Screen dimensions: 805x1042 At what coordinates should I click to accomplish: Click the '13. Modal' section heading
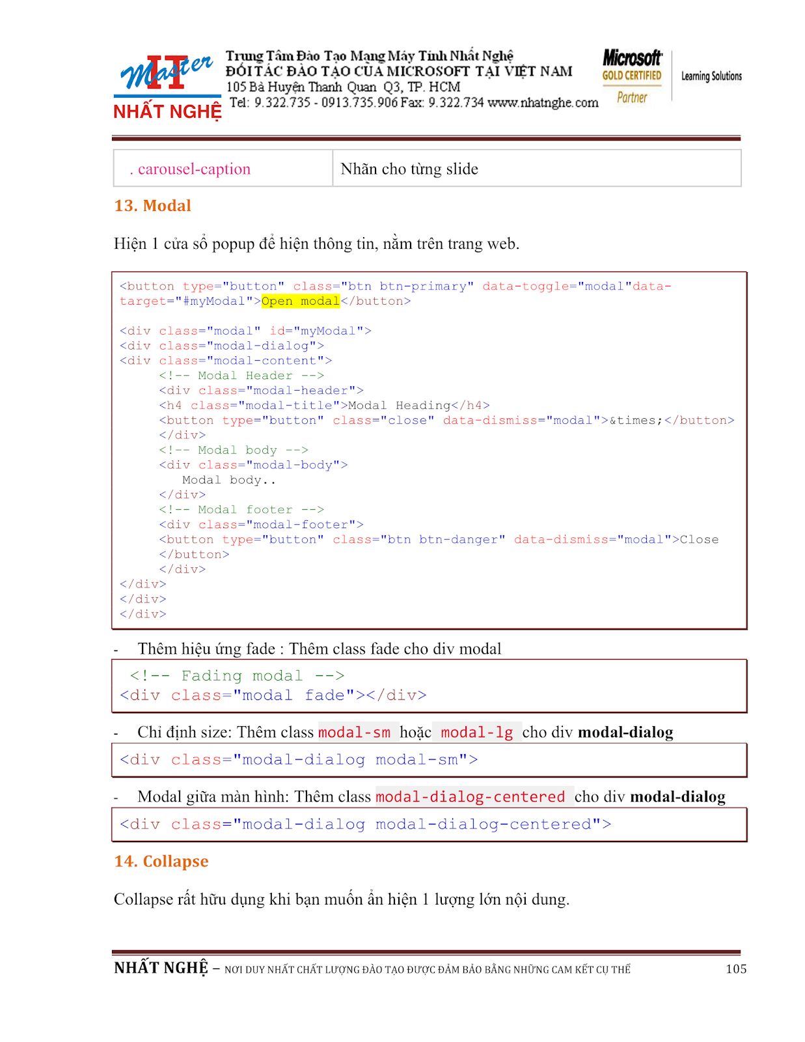tap(153, 206)
